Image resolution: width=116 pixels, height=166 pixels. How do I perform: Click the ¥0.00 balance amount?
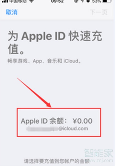coord(83,121)
